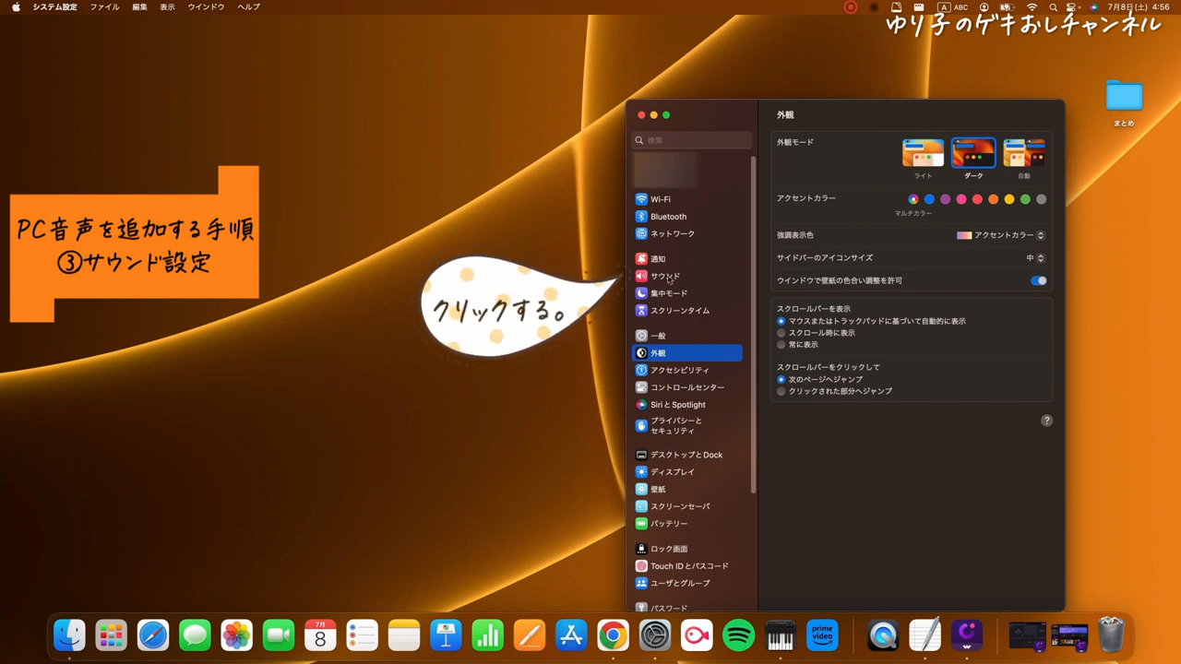The width and height of the screenshot is (1181, 664).
Task: Click the settings search field
Action: click(x=692, y=140)
